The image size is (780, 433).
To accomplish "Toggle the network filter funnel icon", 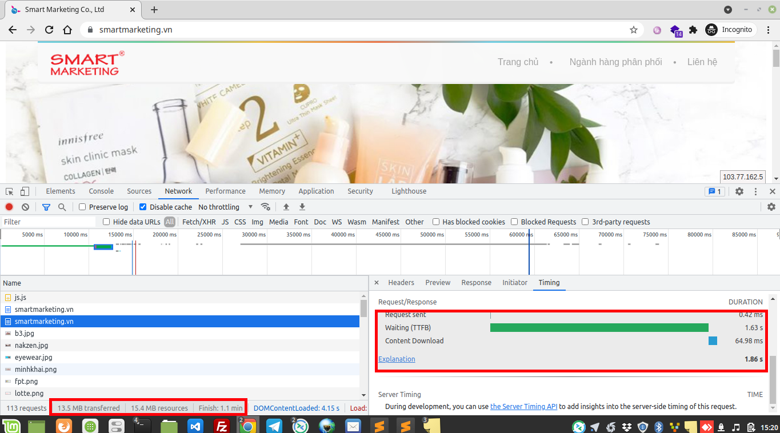I will tap(46, 207).
